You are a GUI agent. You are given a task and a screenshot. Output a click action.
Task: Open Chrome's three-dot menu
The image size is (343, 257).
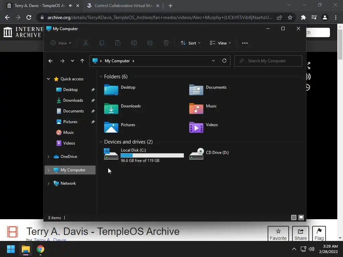(x=336, y=17)
